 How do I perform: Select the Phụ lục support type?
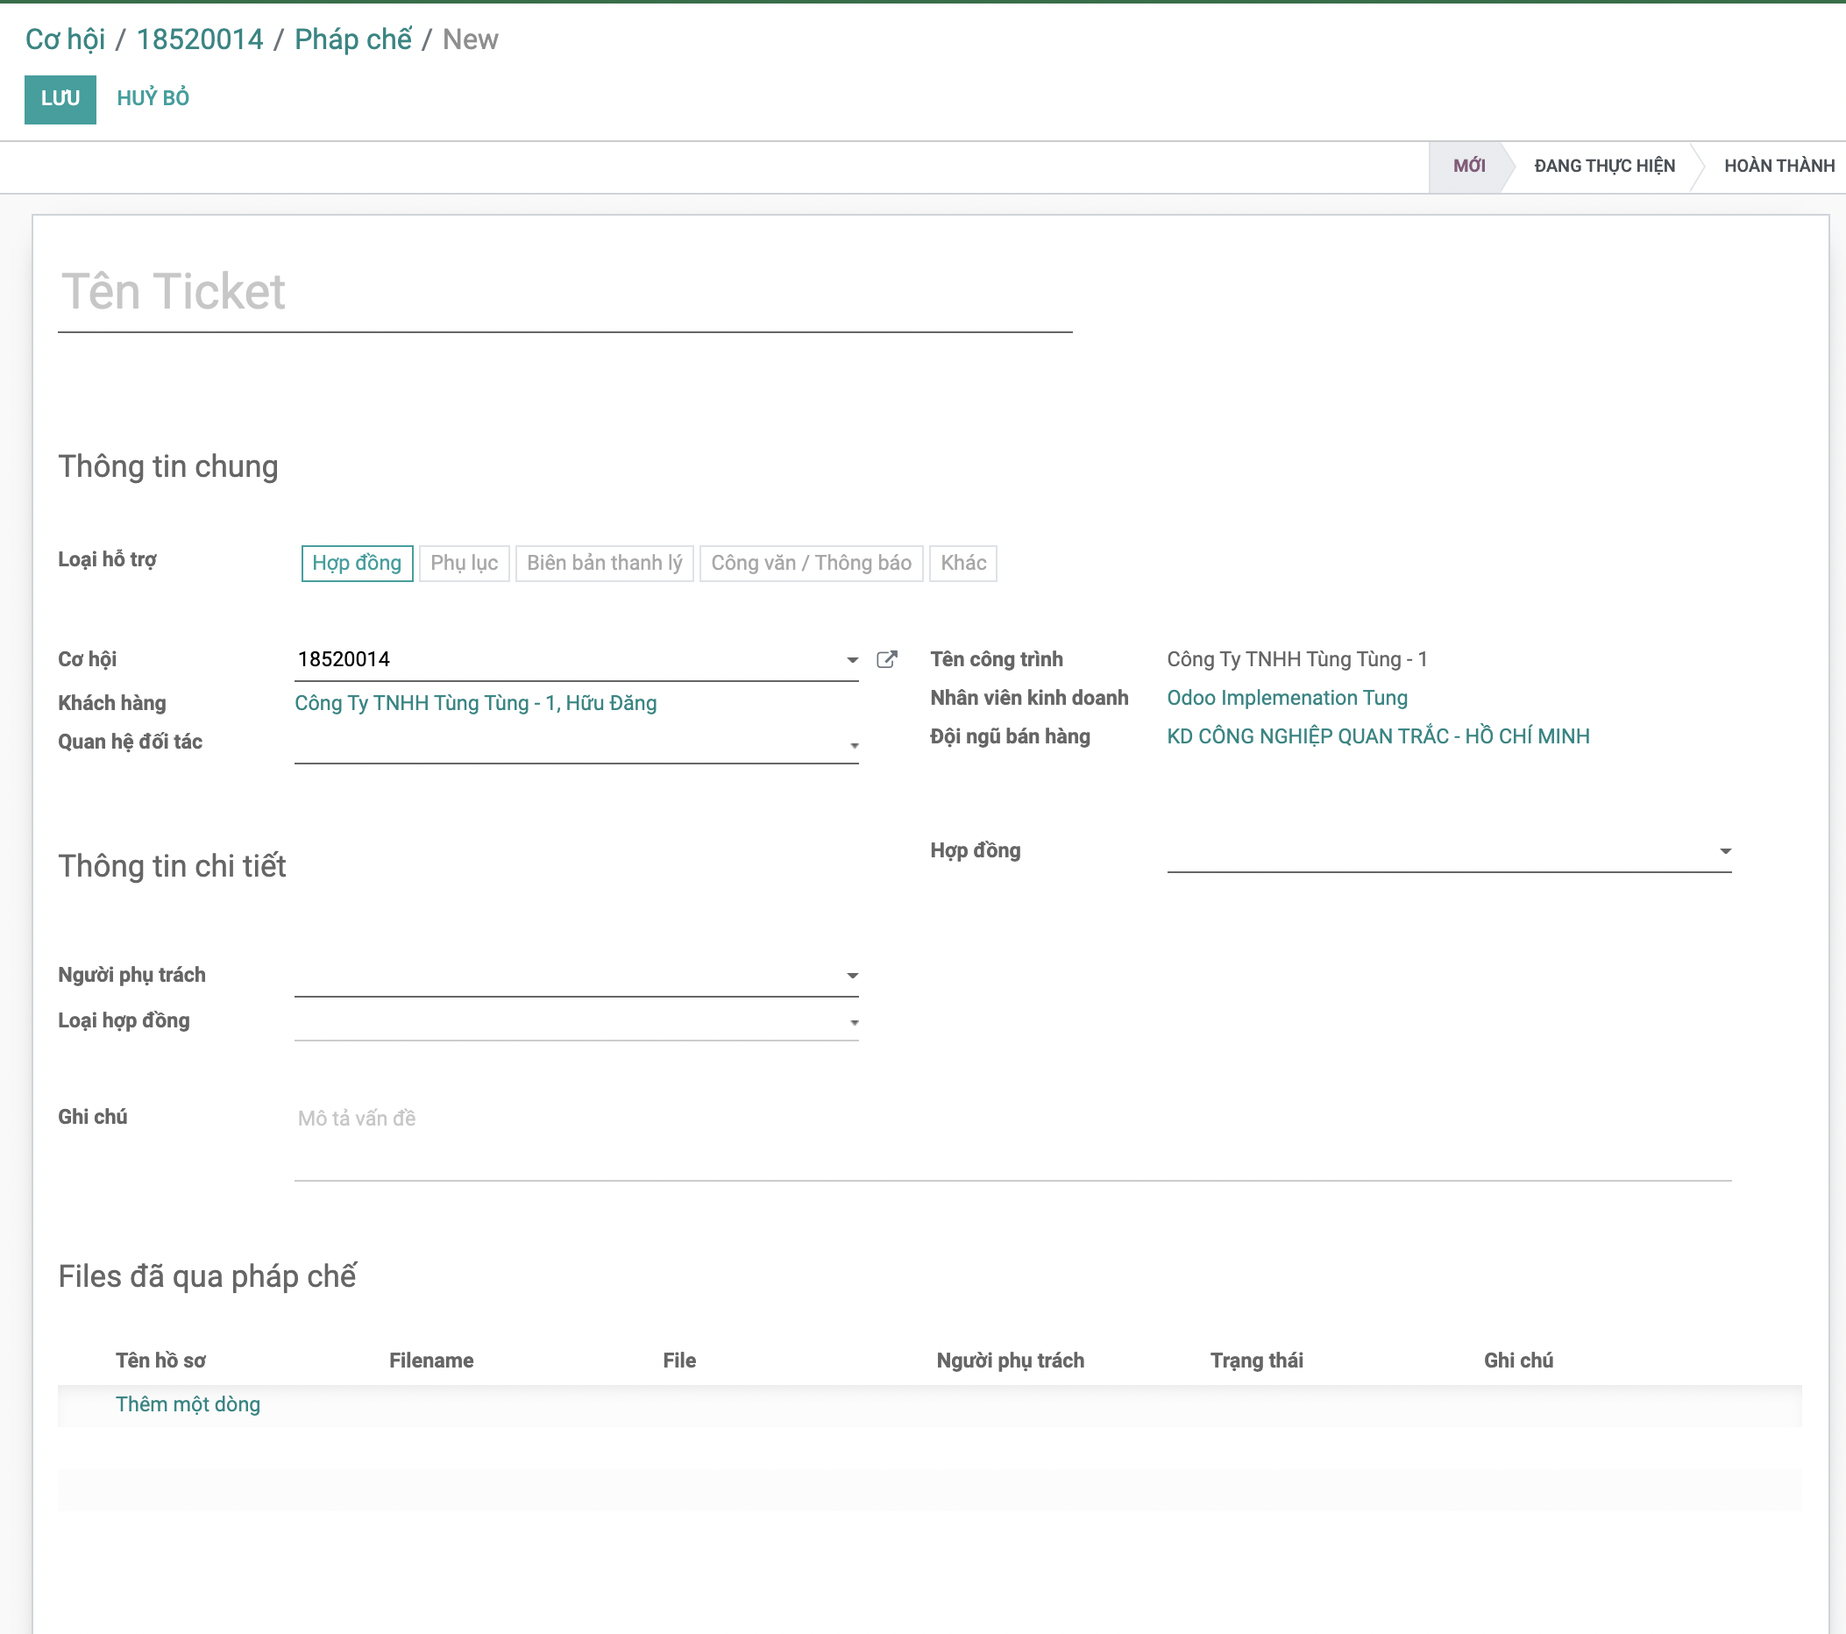click(x=465, y=563)
